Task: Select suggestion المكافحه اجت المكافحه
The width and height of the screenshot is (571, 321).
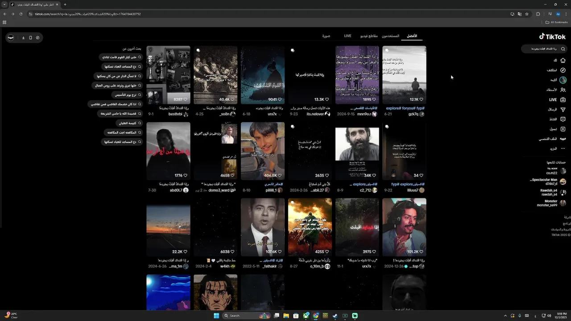Action: (124, 132)
